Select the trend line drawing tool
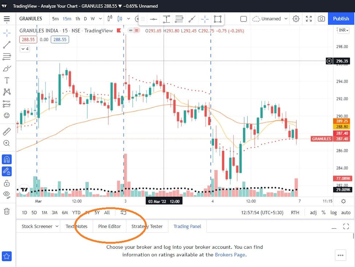 (7, 45)
